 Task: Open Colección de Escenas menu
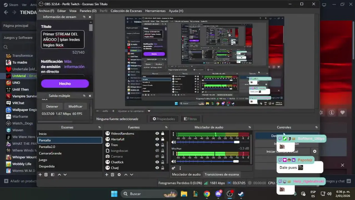[126, 11]
